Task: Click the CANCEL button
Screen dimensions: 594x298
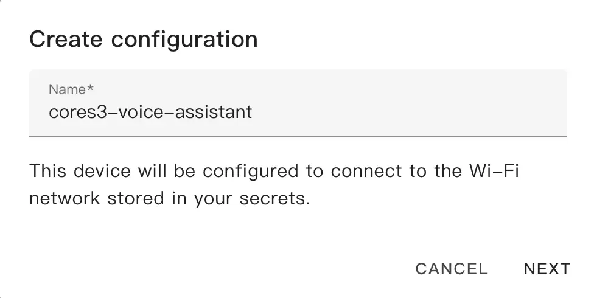Action: click(452, 269)
